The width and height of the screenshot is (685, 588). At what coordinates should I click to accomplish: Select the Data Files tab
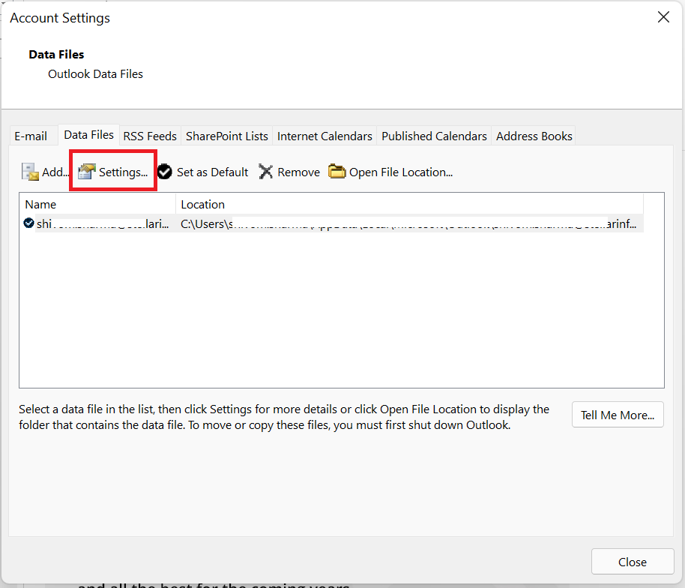coord(88,134)
